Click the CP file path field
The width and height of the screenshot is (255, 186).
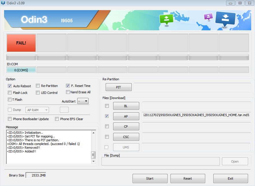[x=197, y=126]
